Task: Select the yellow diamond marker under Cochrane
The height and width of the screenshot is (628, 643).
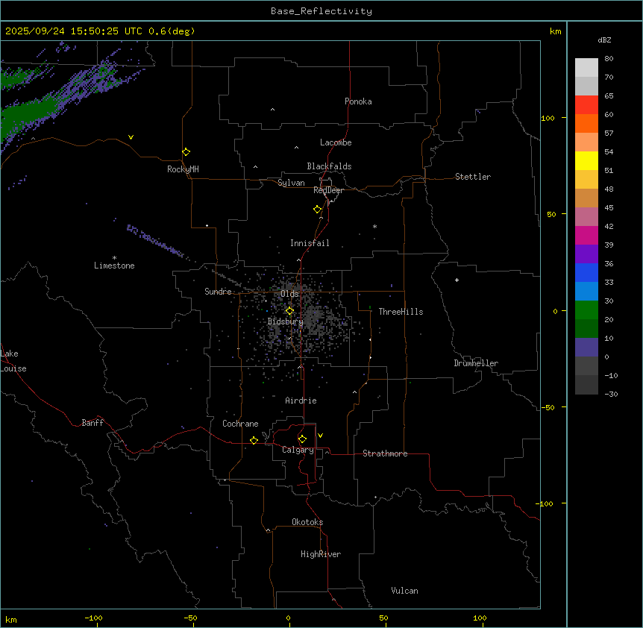Action: coord(254,440)
